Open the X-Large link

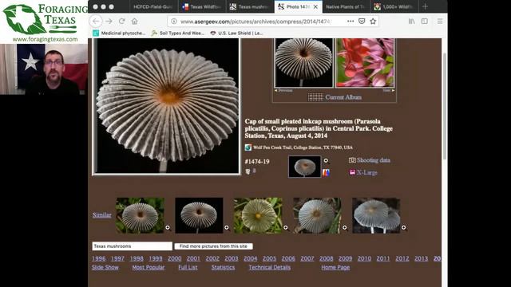point(367,172)
